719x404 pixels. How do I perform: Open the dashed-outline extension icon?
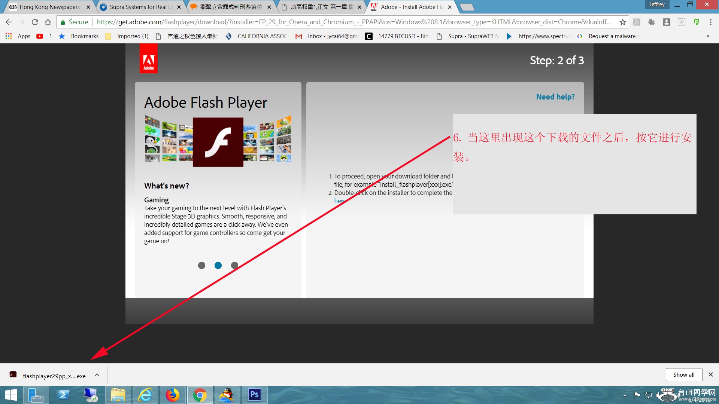tap(682, 22)
